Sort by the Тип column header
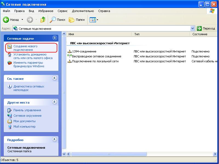219x164 pixels. pos(161,34)
